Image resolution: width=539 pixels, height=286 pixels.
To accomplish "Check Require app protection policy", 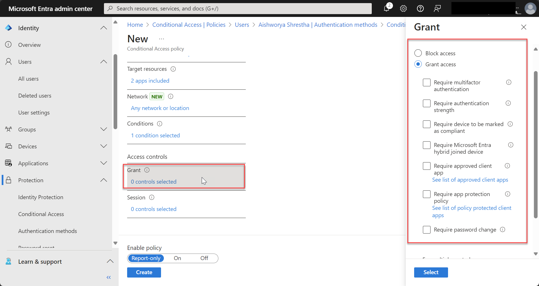I will click(x=427, y=194).
